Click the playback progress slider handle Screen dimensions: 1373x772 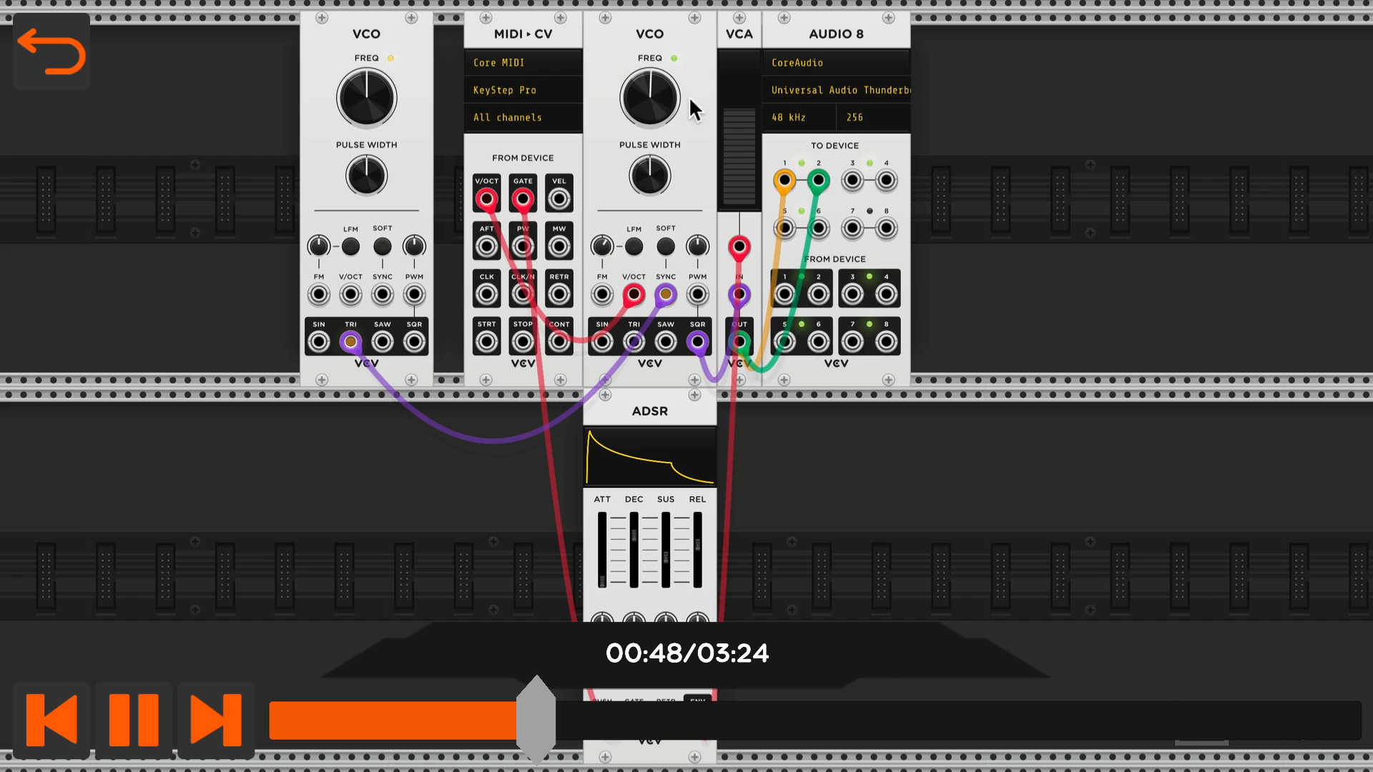click(536, 720)
